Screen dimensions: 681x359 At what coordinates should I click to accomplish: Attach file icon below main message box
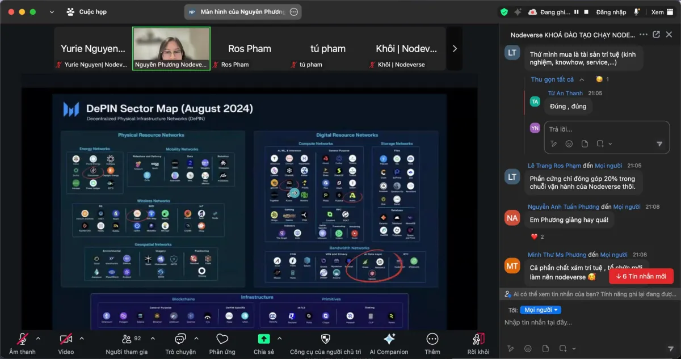[546, 348]
